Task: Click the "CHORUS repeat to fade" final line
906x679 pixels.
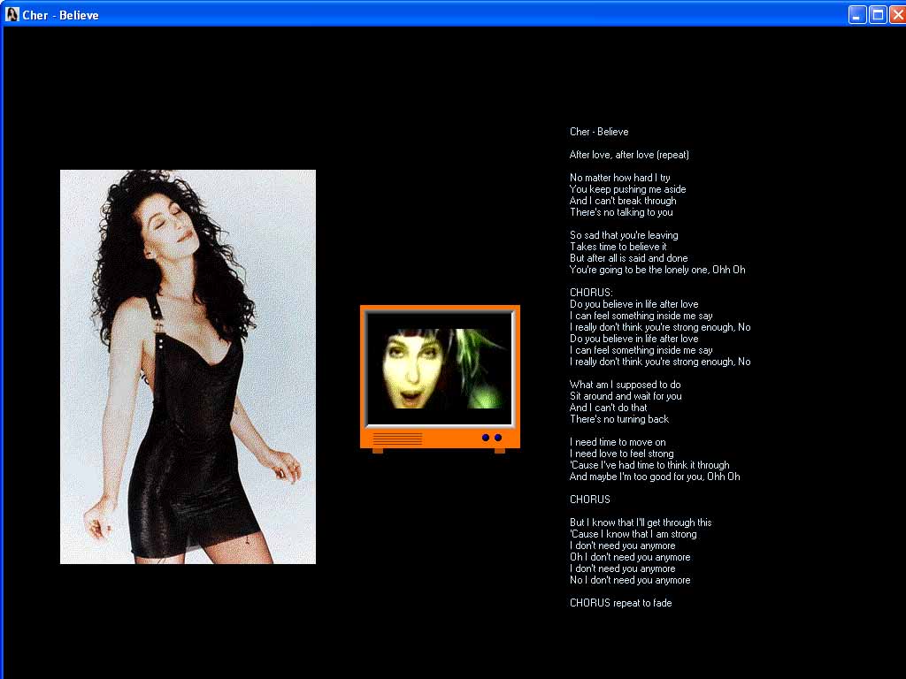Action: click(620, 603)
